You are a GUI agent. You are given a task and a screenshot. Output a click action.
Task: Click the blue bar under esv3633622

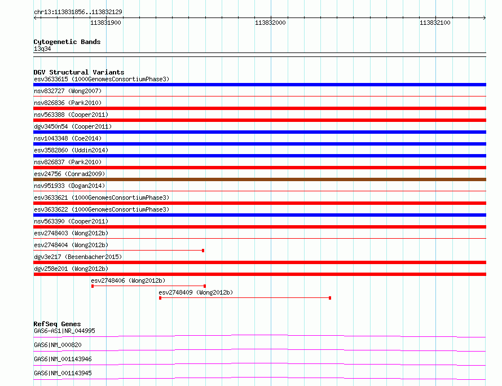[x=259, y=215]
